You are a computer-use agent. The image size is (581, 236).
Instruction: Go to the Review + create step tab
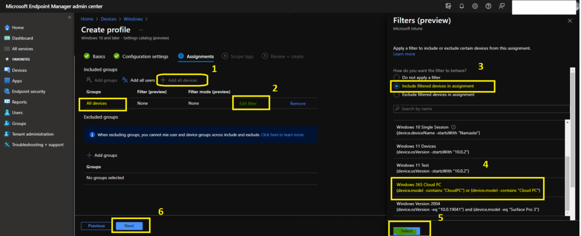point(283,57)
